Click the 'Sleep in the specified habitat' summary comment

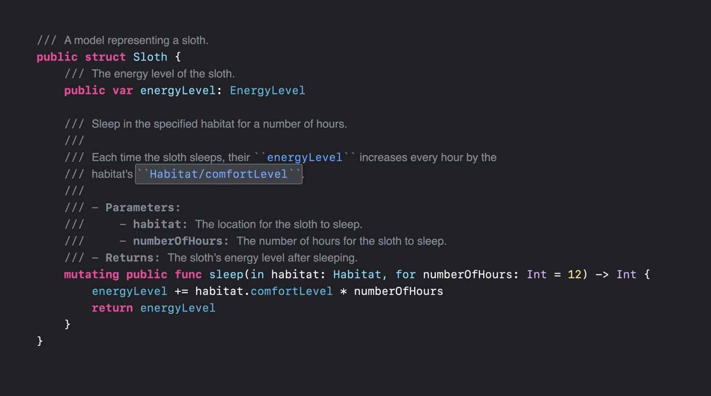point(219,124)
